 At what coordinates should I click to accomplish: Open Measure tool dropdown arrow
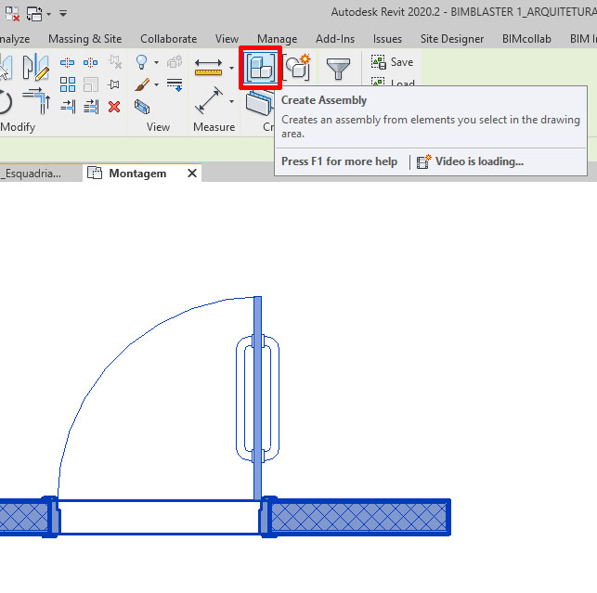coord(231,68)
